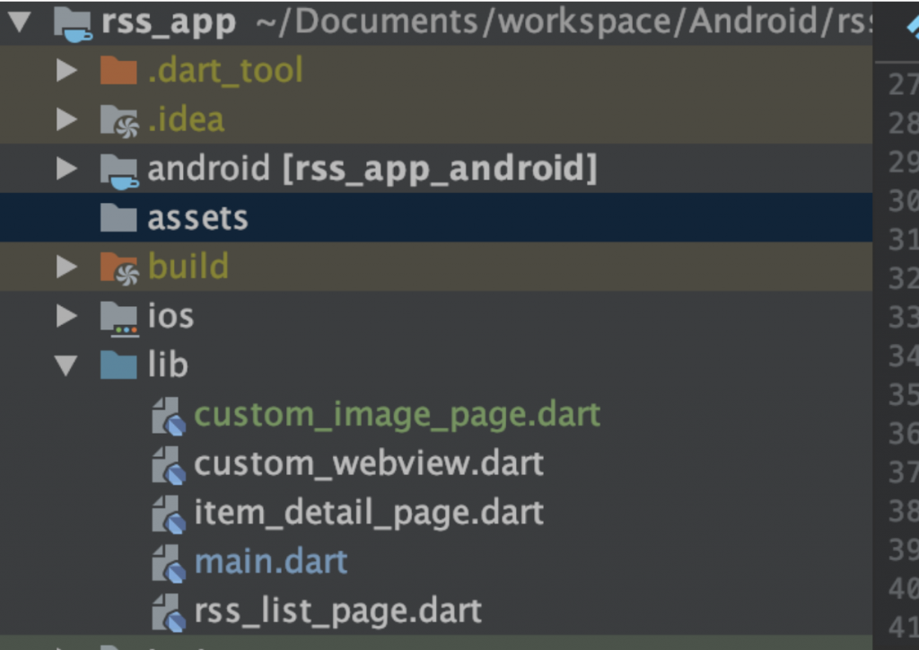The width and height of the screenshot is (919, 650).
Task: Expand the ios folder arrow
Action: [x=66, y=316]
